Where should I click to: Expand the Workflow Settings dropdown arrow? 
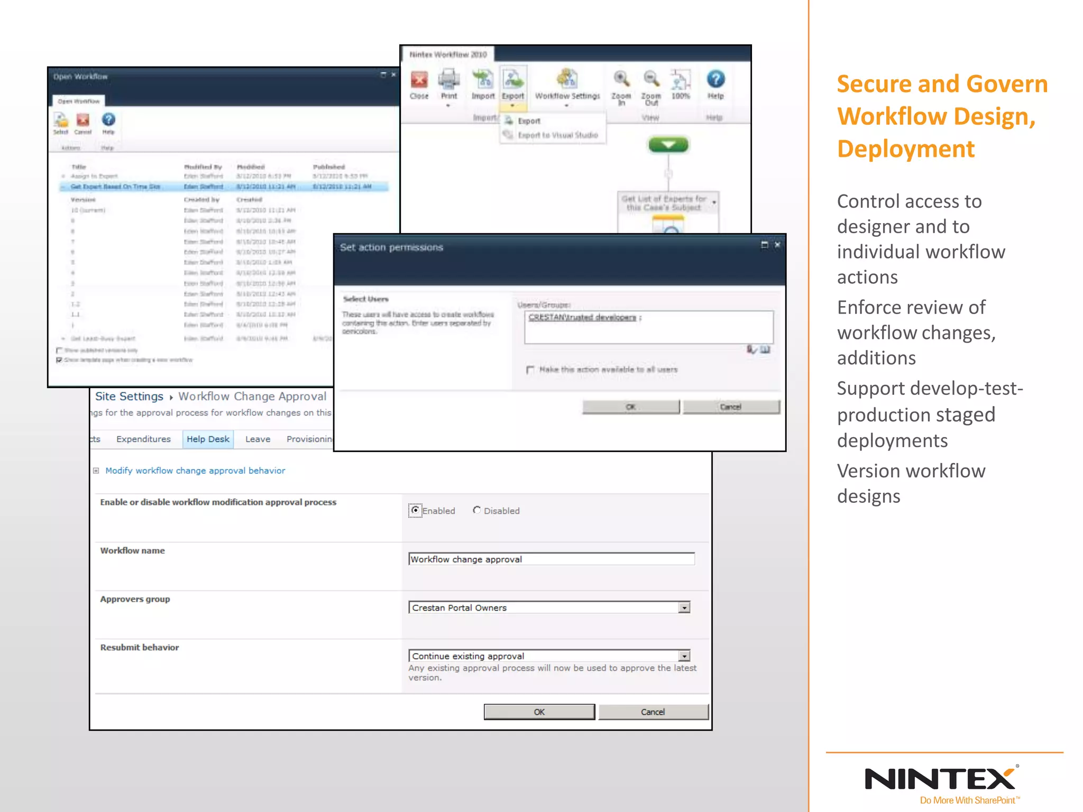pos(566,106)
